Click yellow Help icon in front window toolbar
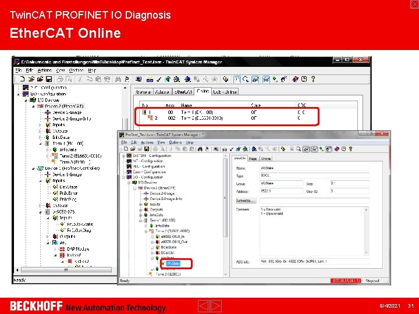 click(x=350, y=149)
